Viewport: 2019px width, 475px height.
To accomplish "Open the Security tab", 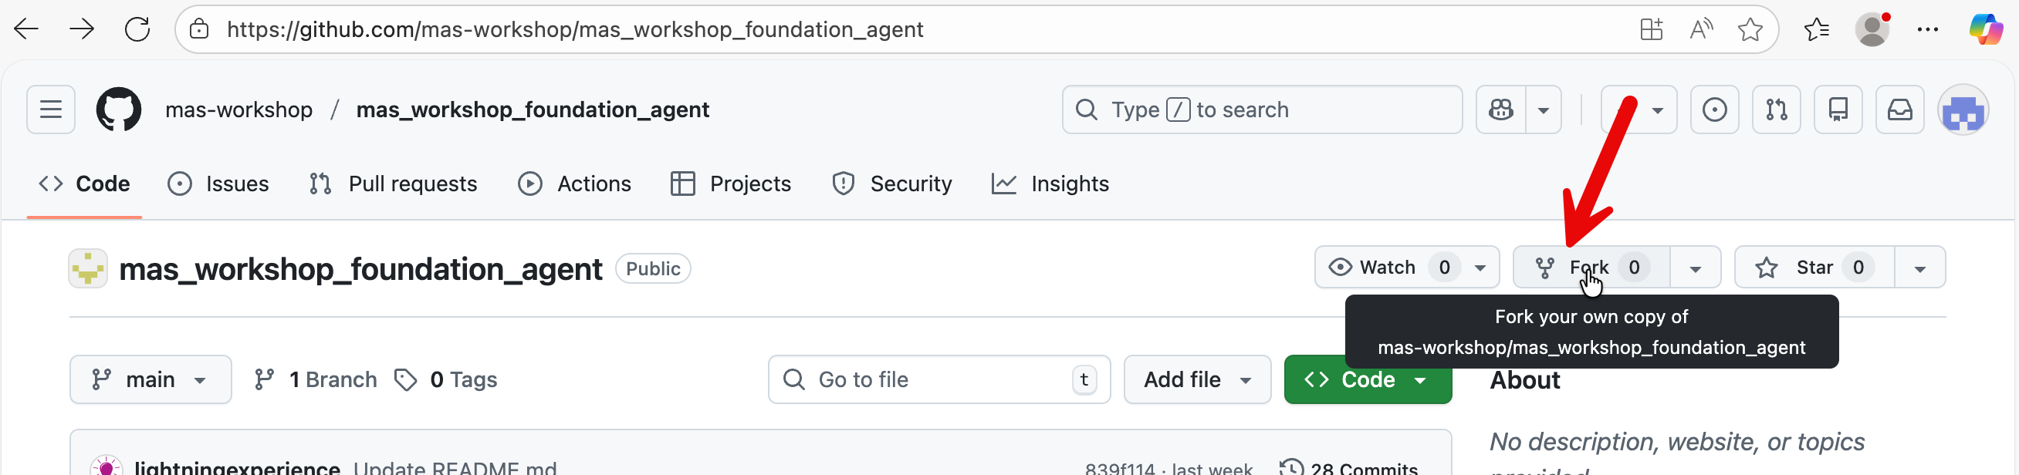I will (892, 183).
